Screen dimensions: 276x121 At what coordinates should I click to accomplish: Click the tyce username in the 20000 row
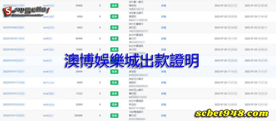click(48, 72)
